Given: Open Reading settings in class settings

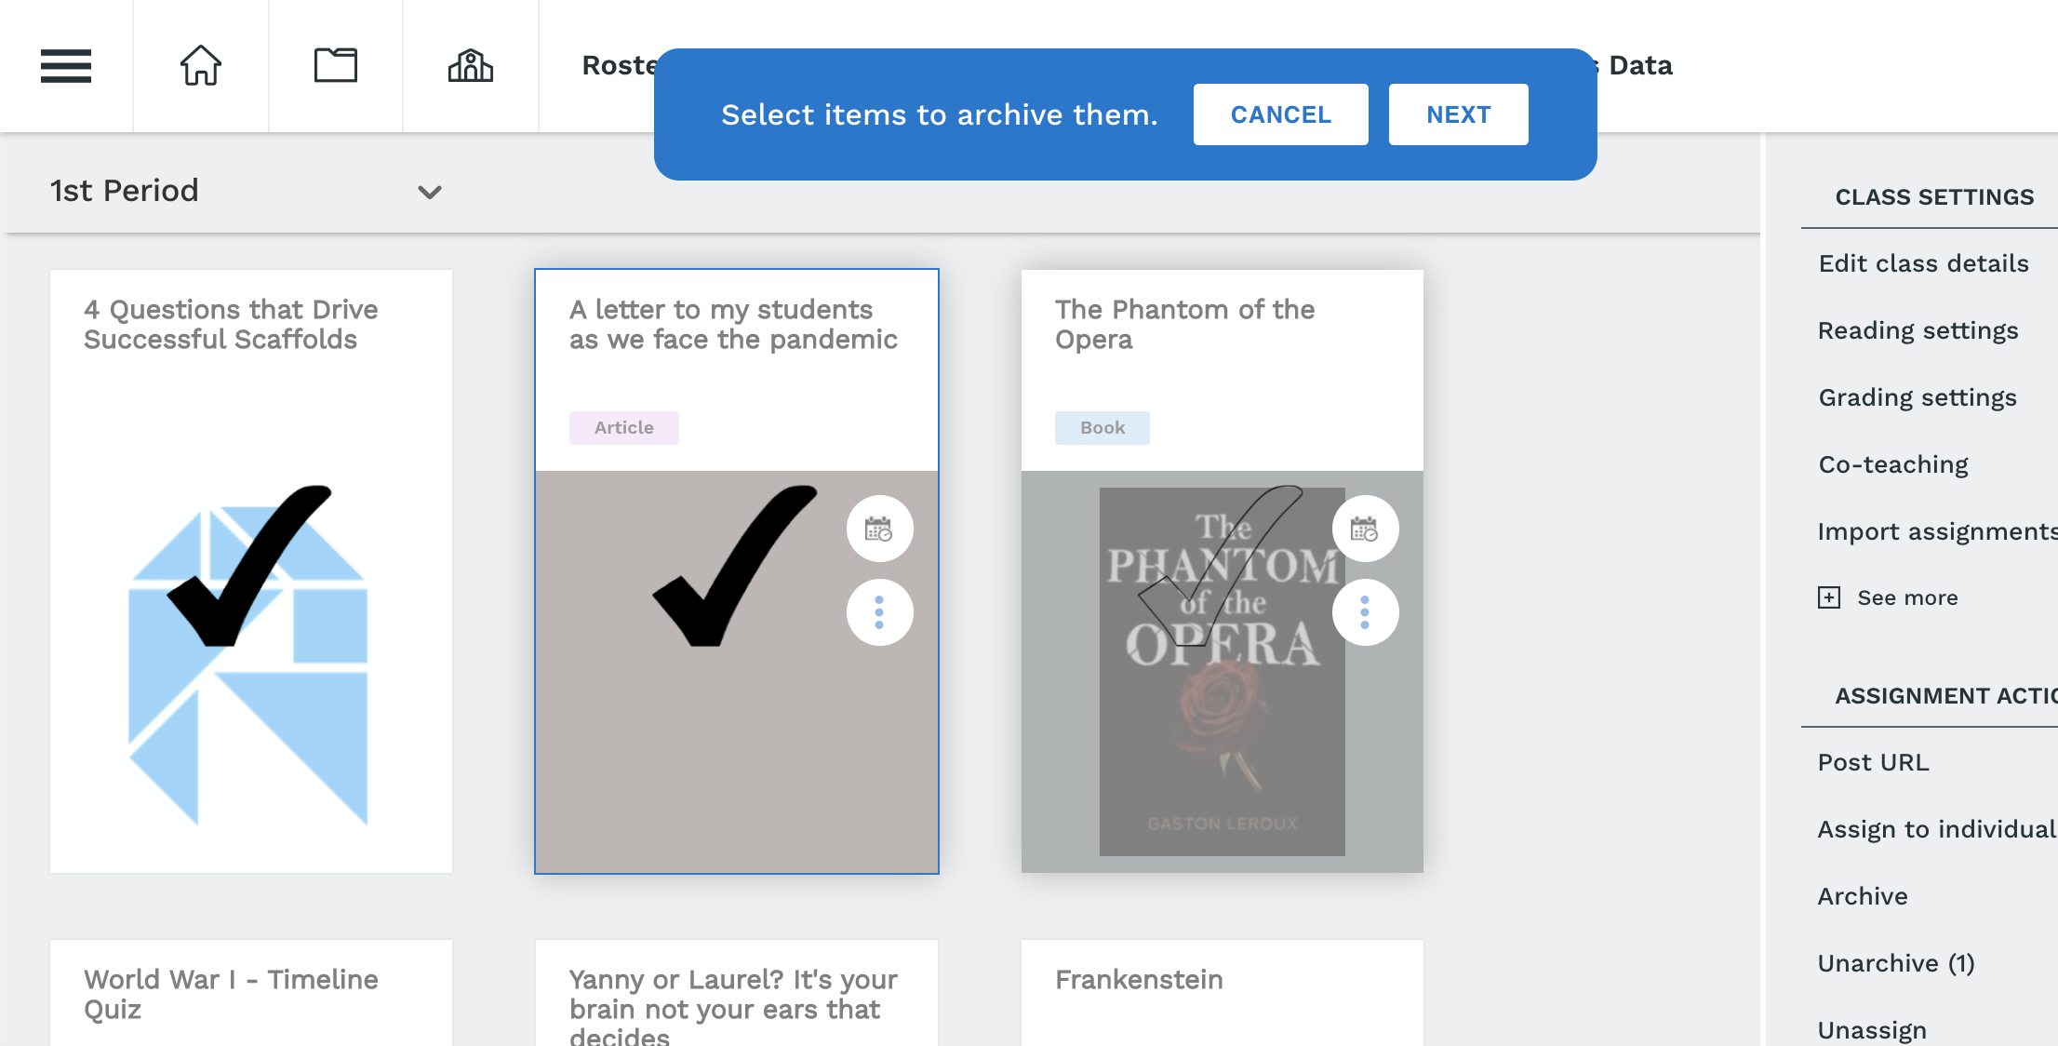Looking at the screenshot, I should point(1918,330).
